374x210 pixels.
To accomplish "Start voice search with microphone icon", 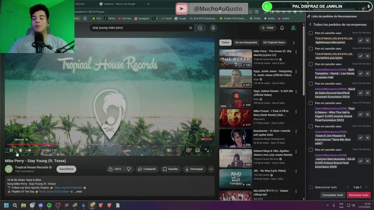I will pos(213,28).
